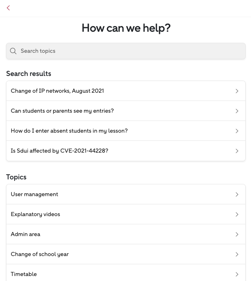Click chevron next to students or parents question

[237, 111]
